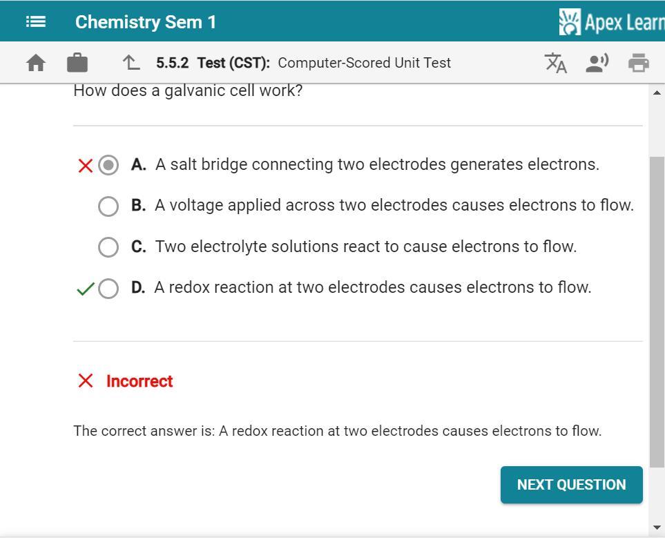665x538 pixels.
Task: Select answer A radio button
Action: pyautogui.click(x=108, y=165)
